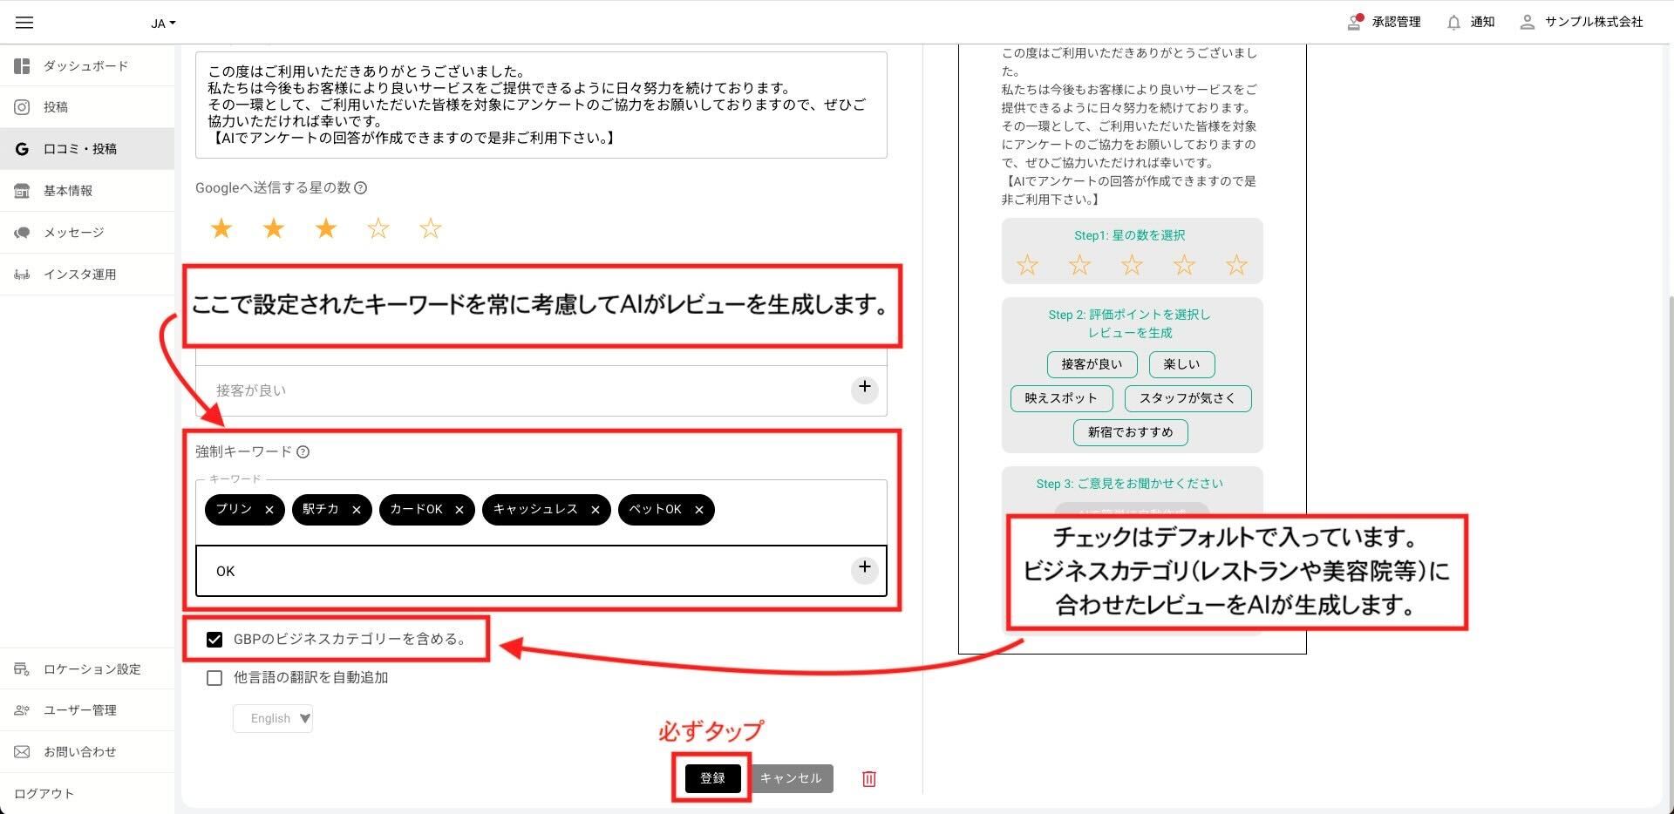1674x814 pixels.
Task: Set Google rating to four stars
Action: point(378,229)
